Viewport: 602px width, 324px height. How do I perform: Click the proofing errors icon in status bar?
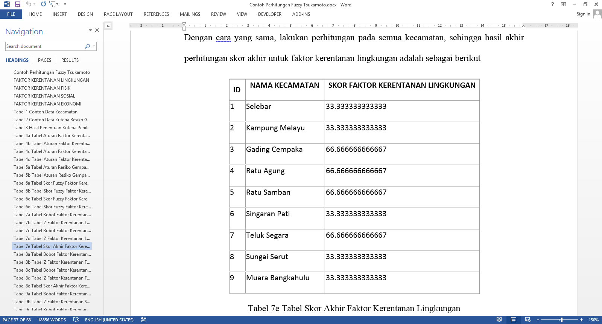tap(76, 320)
